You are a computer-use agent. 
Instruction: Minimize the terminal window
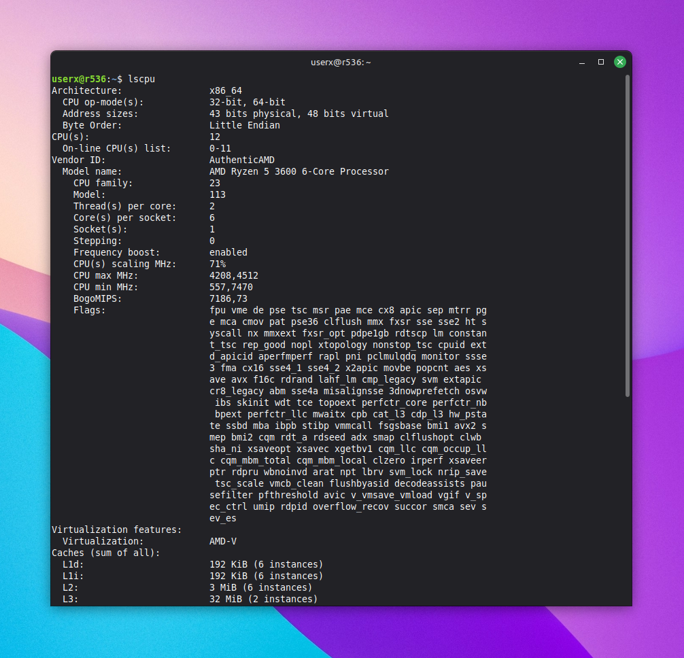click(x=581, y=63)
